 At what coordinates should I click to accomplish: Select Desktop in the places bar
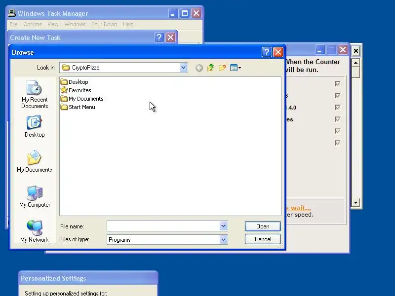point(35,126)
